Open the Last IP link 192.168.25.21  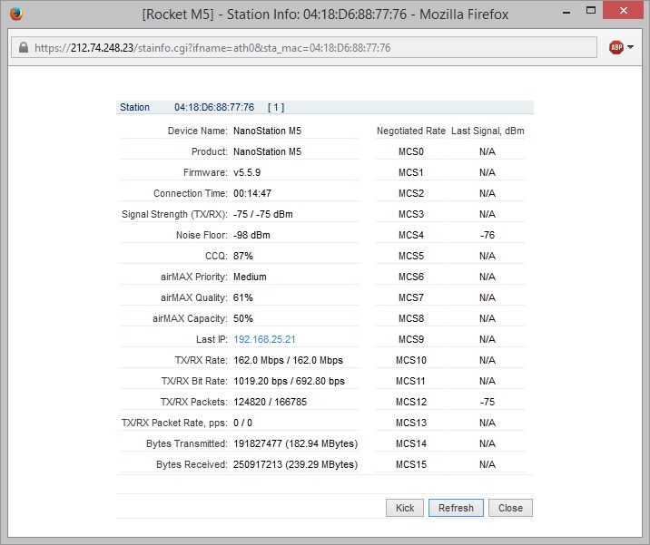point(264,339)
